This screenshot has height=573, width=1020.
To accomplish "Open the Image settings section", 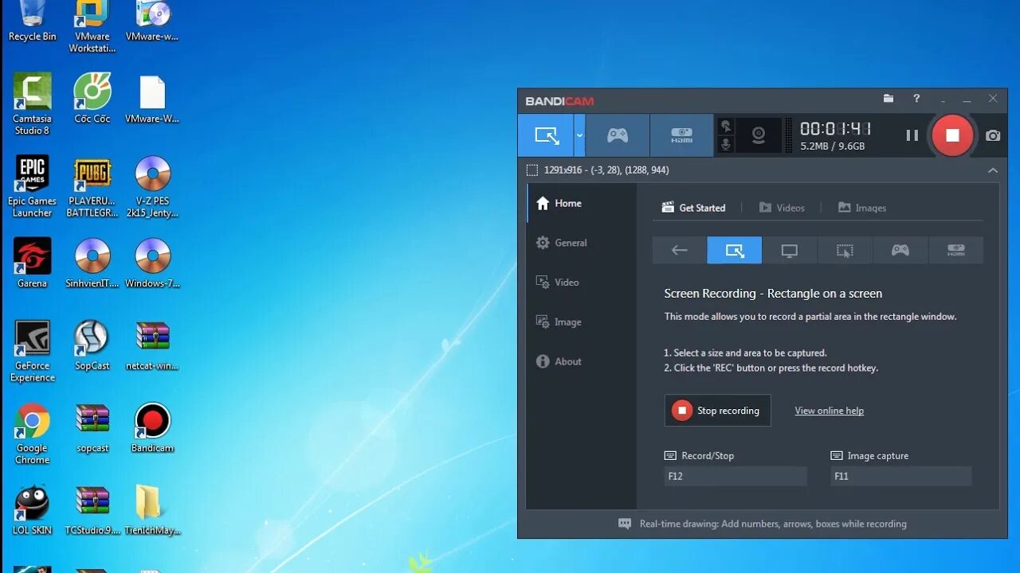I will point(582,322).
